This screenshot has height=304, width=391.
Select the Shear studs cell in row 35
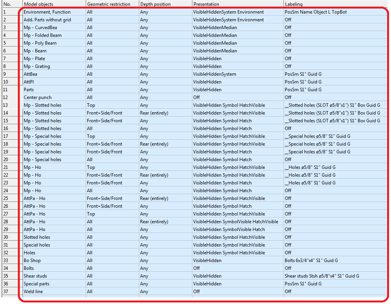pos(54,276)
